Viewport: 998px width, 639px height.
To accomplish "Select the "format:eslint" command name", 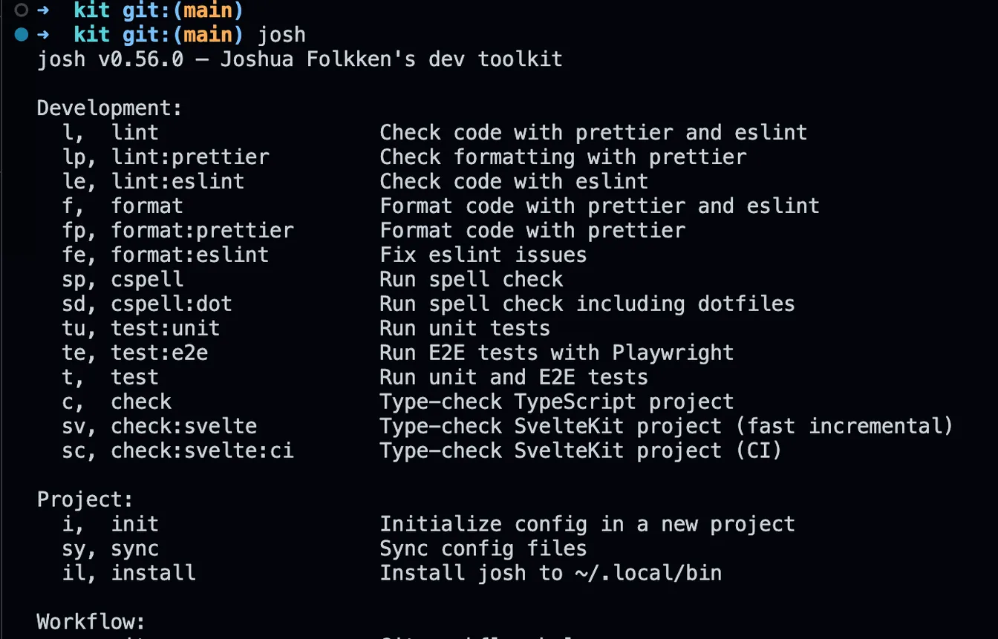I will coord(190,255).
